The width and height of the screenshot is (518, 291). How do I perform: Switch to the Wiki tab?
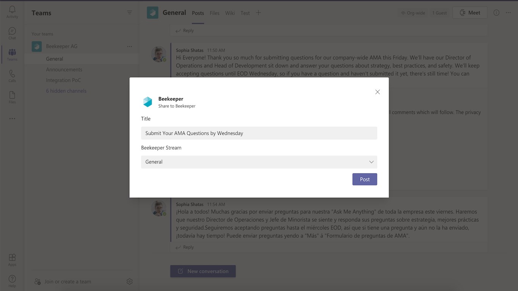pyautogui.click(x=230, y=13)
